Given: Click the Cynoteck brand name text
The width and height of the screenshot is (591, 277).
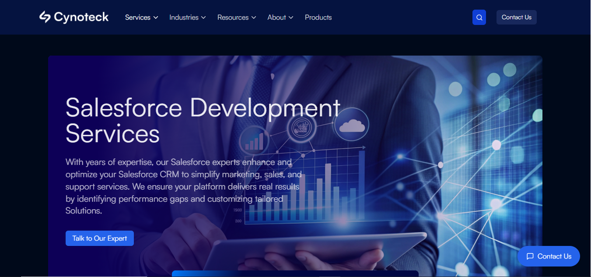Looking at the screenshot, I should (81, 18).
